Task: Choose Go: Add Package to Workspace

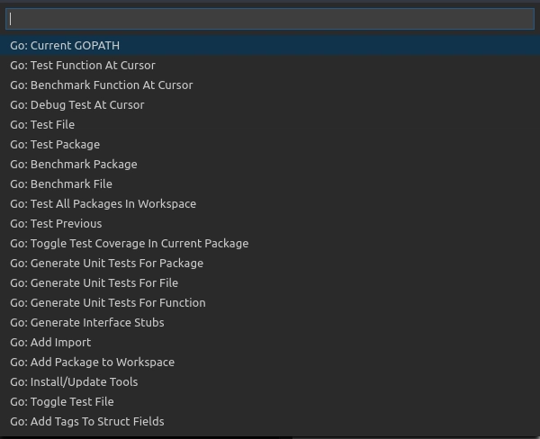Action: [270, 363]
